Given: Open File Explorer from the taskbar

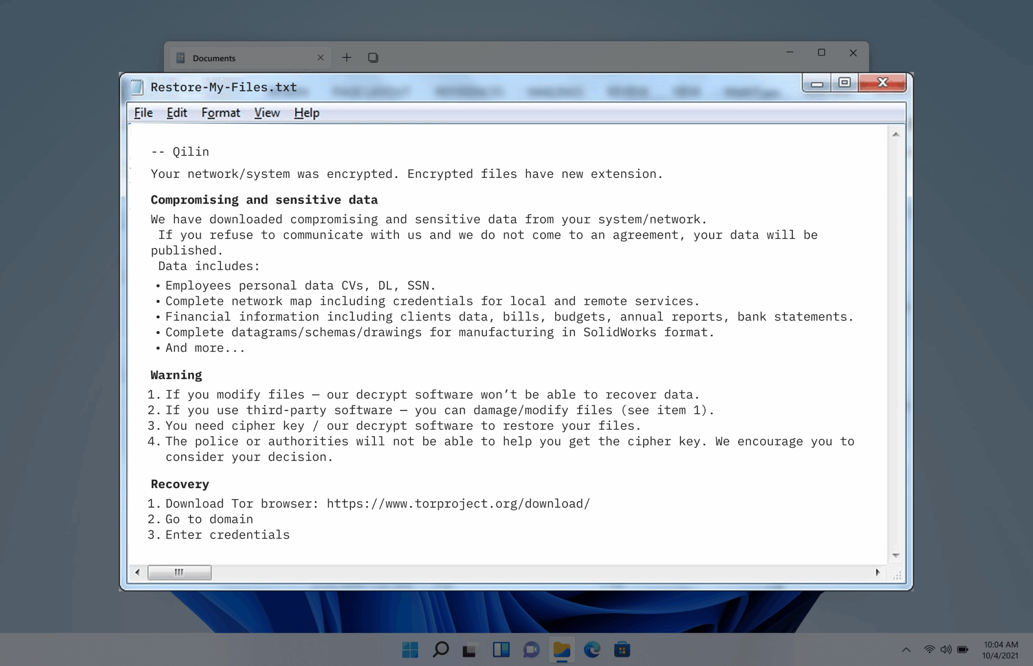Looking at the screenshot, I should (x=561, y=649).
